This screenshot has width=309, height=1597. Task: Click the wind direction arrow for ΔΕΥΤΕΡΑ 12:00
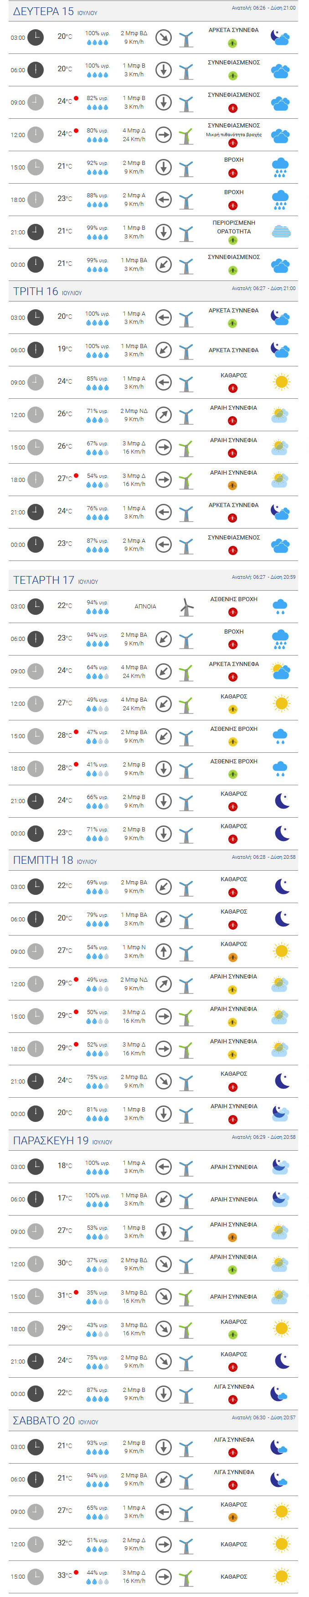[x=163, y=134]
